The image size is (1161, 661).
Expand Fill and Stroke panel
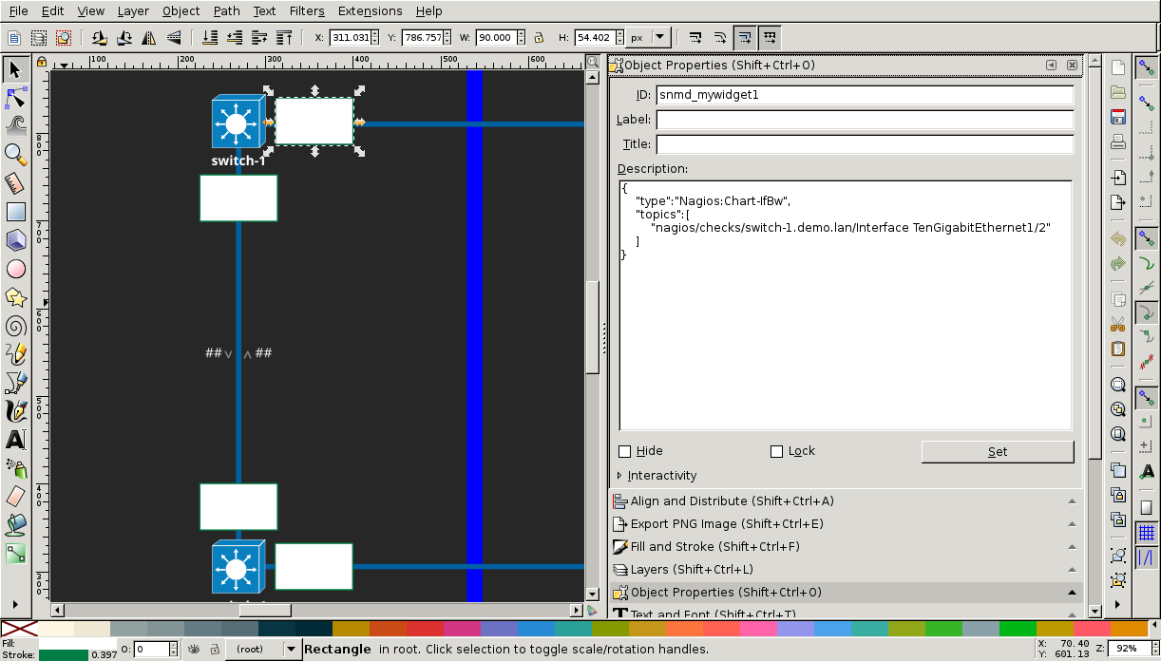(846, 546)
